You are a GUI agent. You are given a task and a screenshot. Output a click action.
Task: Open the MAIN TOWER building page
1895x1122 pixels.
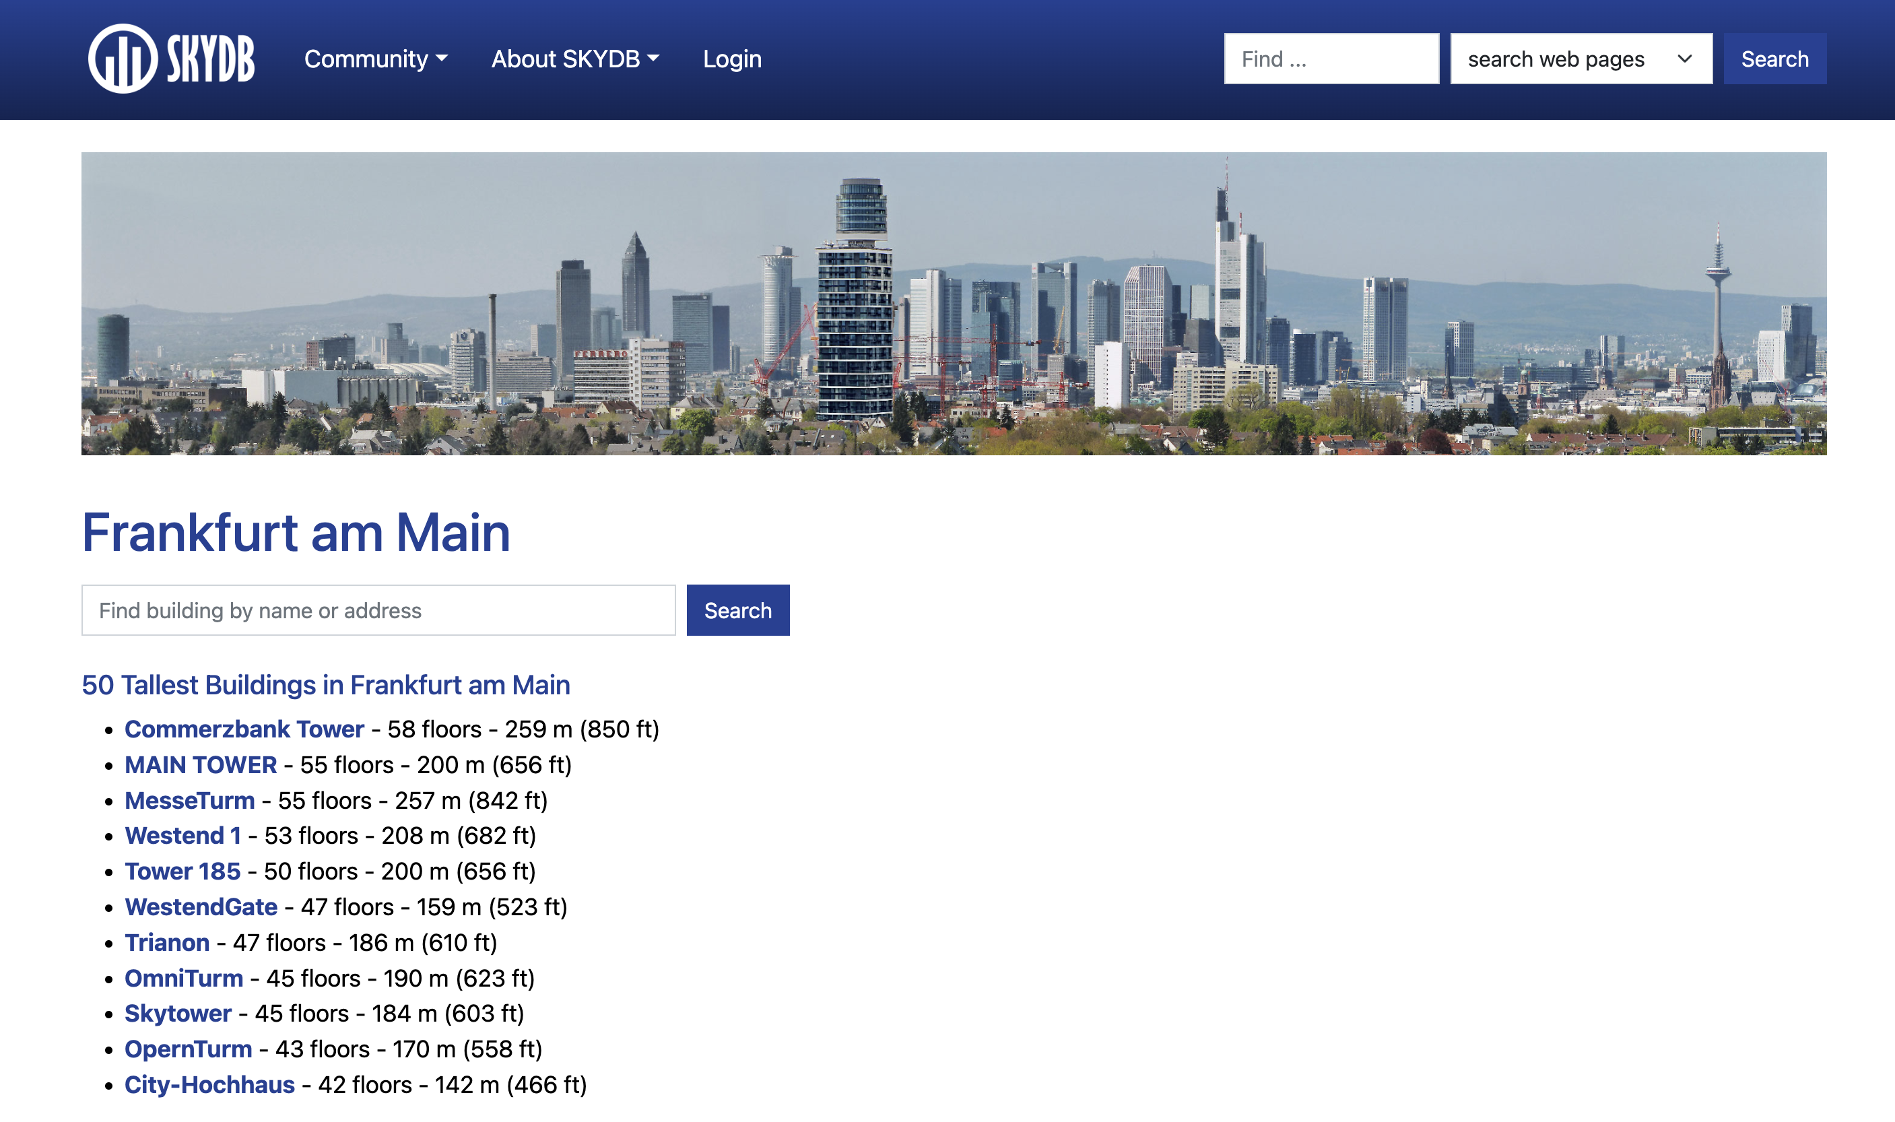pyautogui.click(x=200, y=764)
